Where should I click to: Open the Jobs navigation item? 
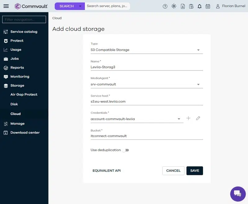pyautogui.click(x=15, y=58)
